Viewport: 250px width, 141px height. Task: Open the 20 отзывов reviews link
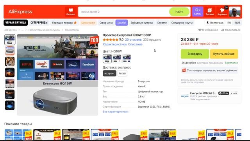tap(133, 40)
